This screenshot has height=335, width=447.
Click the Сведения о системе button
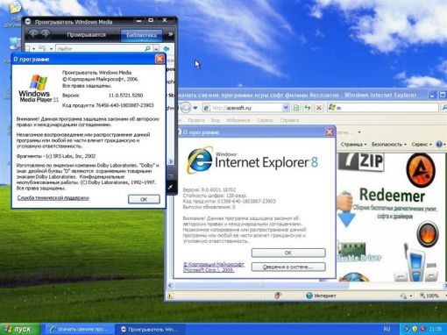click(x=288, y=267)
